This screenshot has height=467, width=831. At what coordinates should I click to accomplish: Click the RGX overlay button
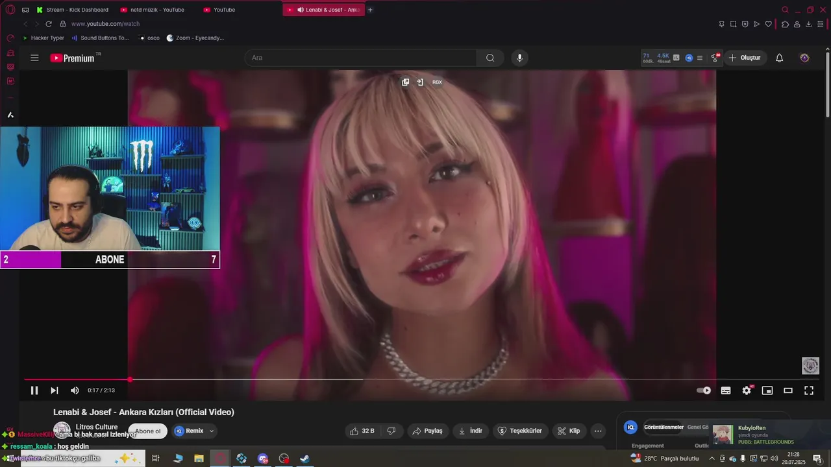437,82
